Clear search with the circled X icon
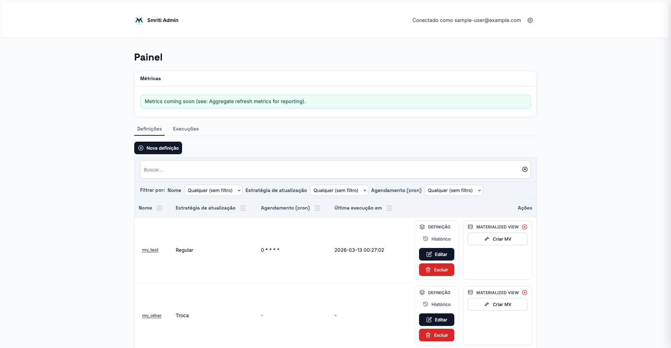671x348 pixels. 525,169
